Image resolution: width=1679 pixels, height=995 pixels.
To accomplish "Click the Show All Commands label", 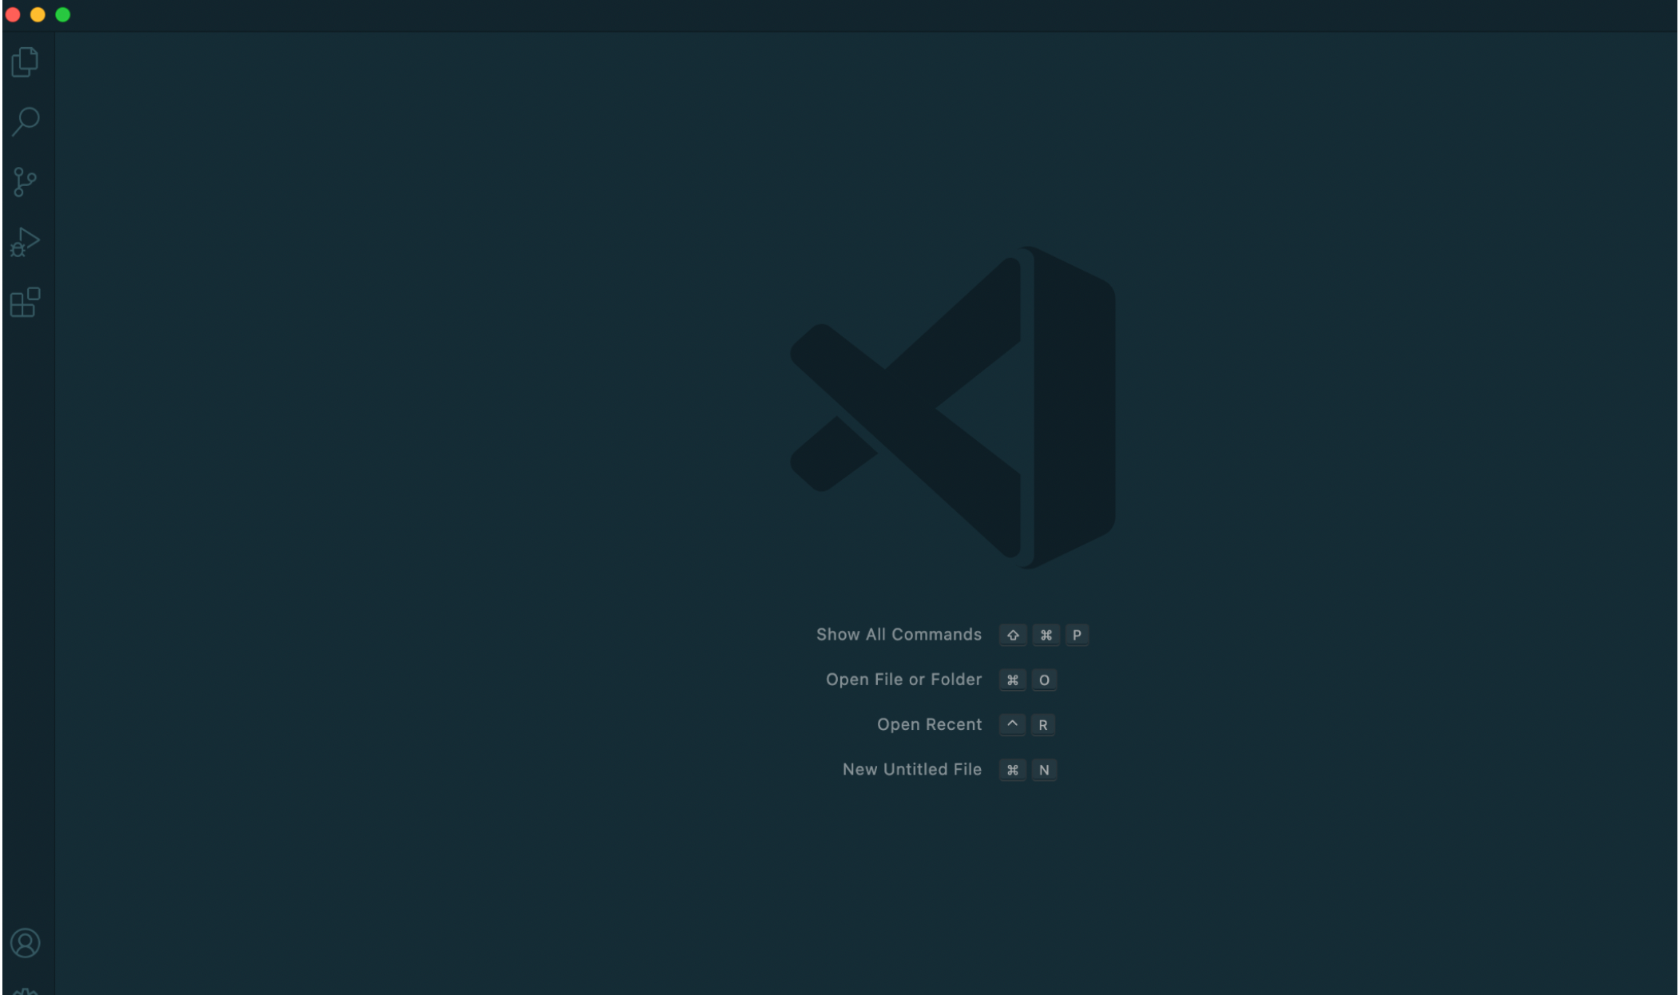I will point(899,635).
